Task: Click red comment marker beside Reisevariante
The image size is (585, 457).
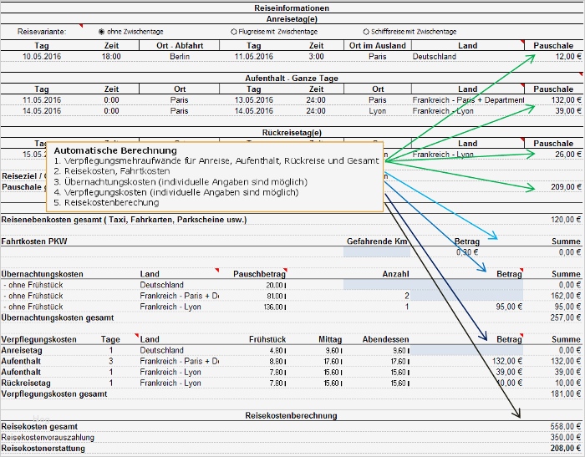Action: [81, 26]
